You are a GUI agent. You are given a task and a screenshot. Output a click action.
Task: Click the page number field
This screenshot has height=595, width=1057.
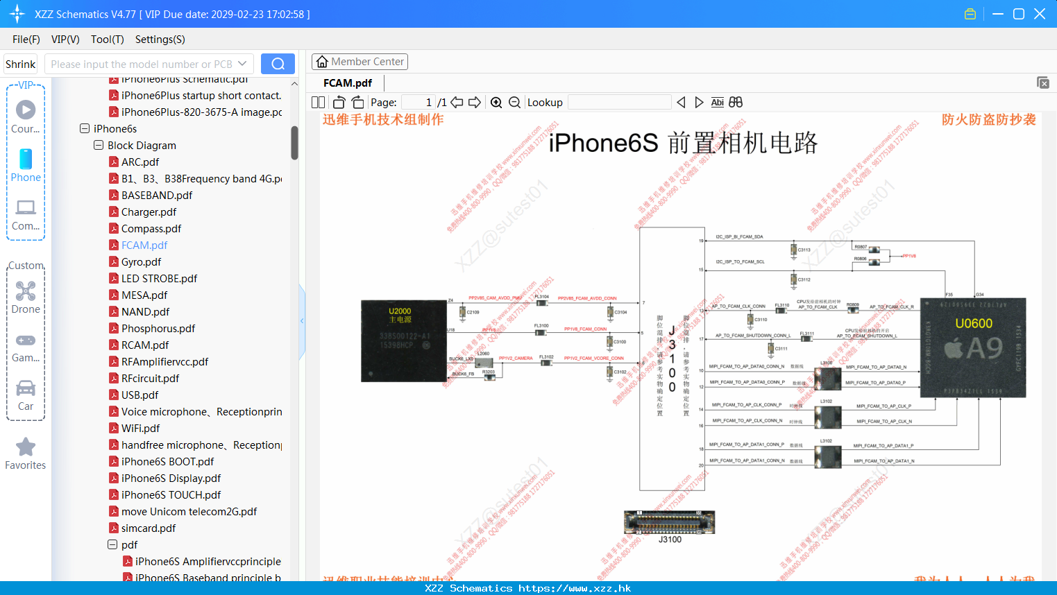tap(418, 102)
